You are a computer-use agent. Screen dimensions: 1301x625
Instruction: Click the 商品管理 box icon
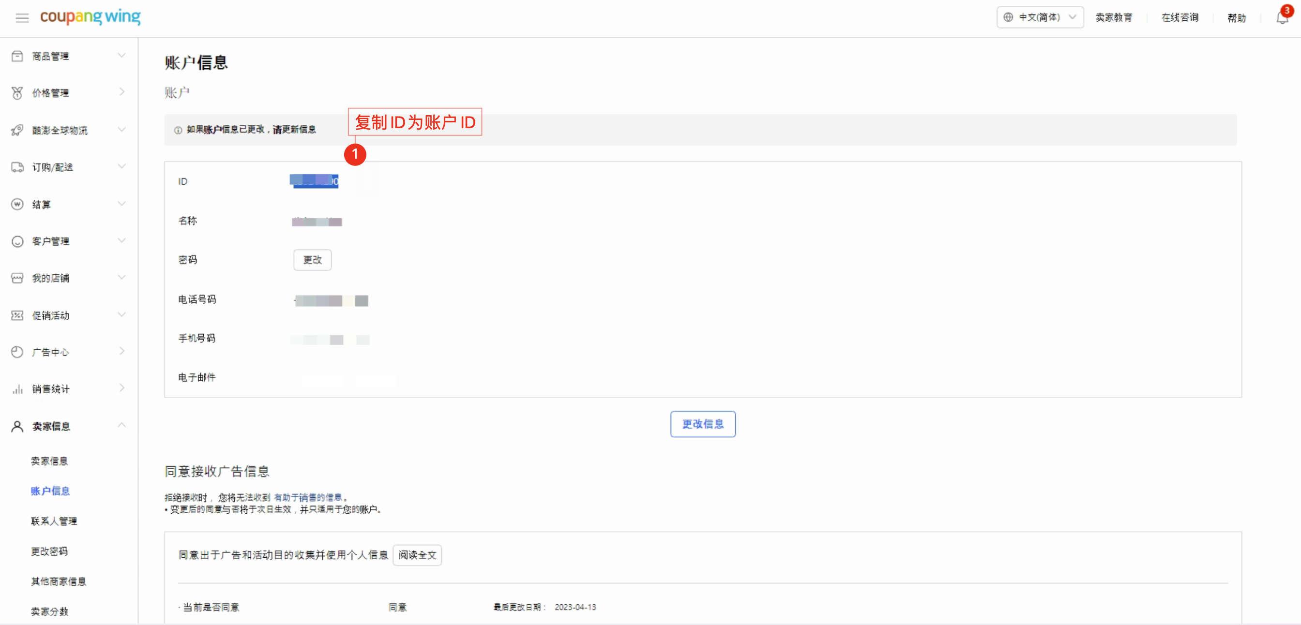tap(17, 56)
